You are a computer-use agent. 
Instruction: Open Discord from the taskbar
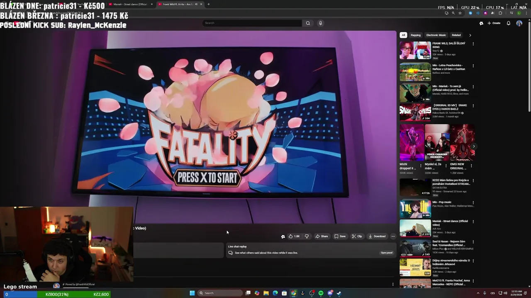330,293
